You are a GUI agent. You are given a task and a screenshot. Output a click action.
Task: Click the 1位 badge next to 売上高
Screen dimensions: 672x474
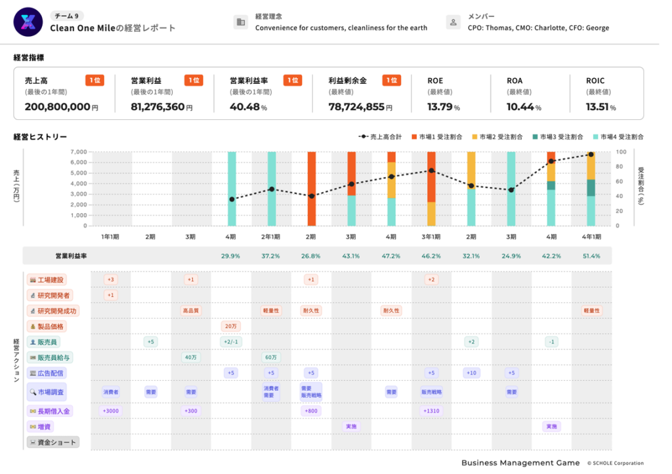pos(94,81)
